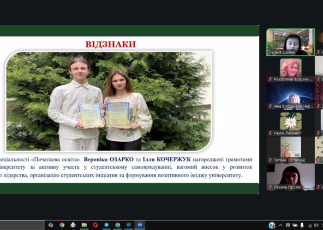
Task: Expand hidden system tray icons chevron
Action: pyautogui.click(x=280, y=225)
